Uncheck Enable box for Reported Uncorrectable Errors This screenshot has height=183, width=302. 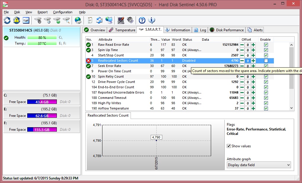pyautogui.click(x=266, y=93)
